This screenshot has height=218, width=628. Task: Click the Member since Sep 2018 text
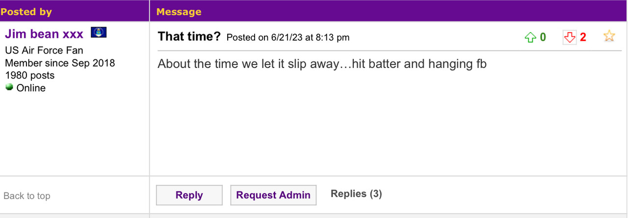[x=60, y=63]
